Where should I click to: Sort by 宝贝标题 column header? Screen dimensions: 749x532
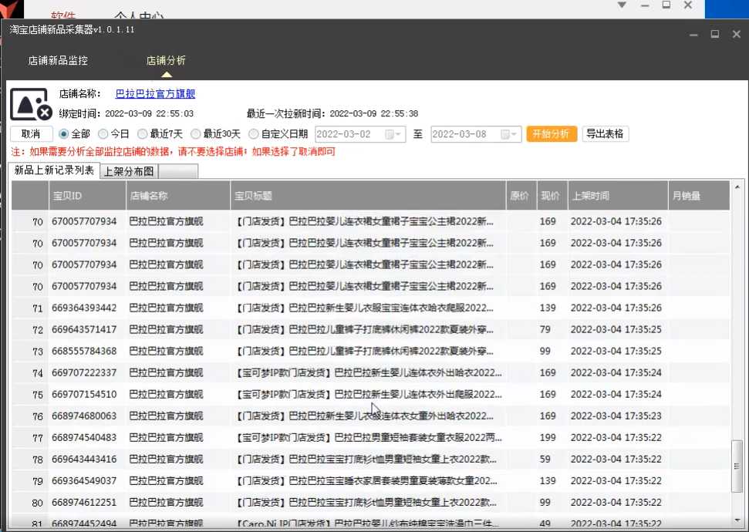click(368, 196)
